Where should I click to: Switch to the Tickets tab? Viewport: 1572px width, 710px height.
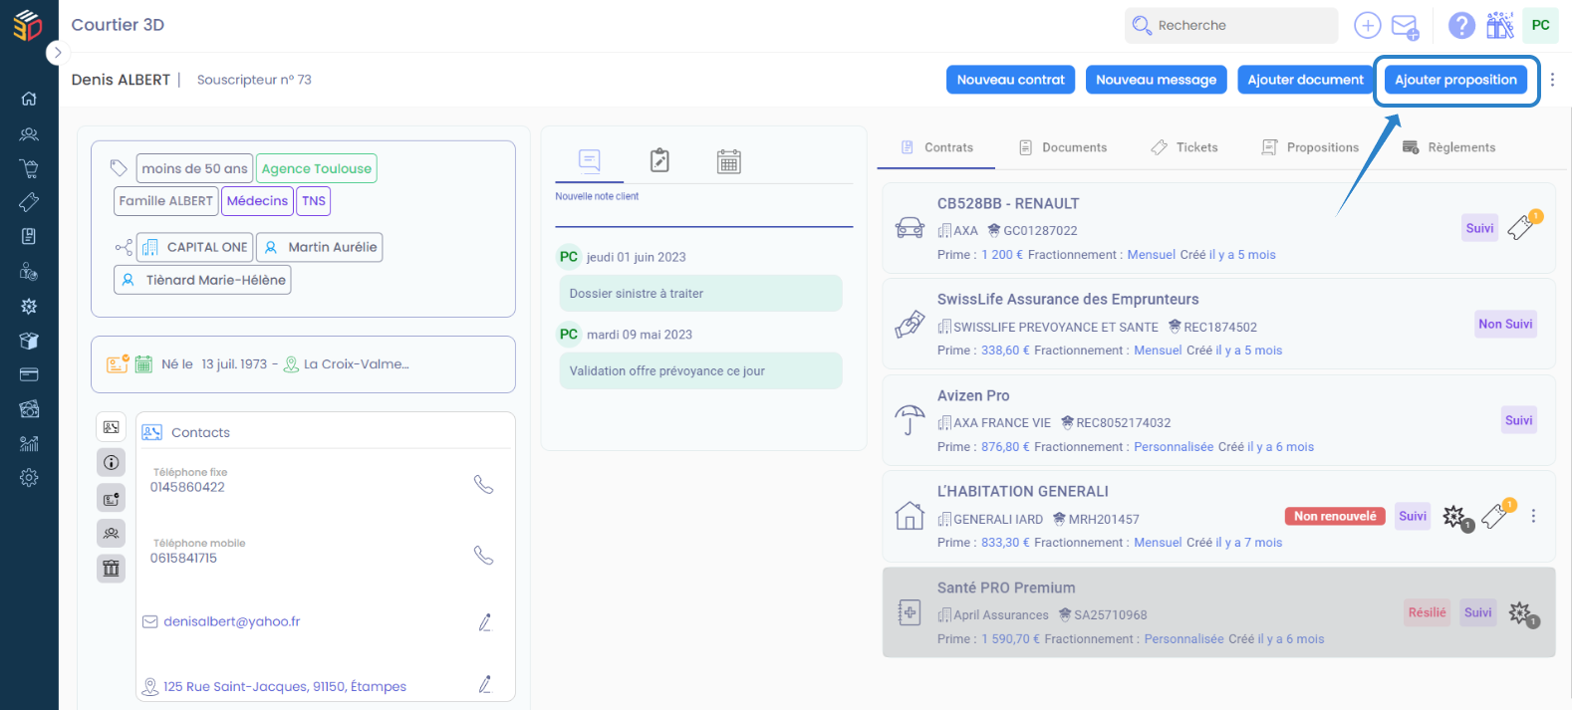(x=1184, y=147)
